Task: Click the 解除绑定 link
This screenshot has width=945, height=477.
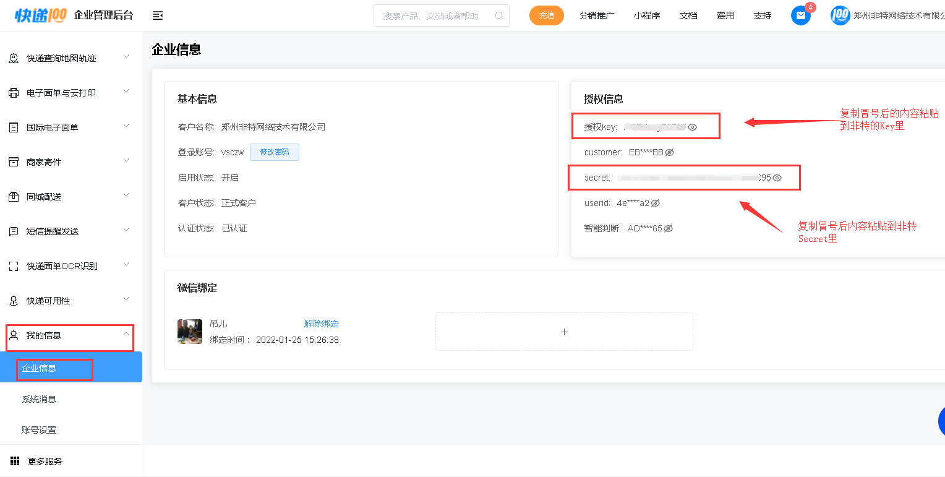Action: click(322, 324)
